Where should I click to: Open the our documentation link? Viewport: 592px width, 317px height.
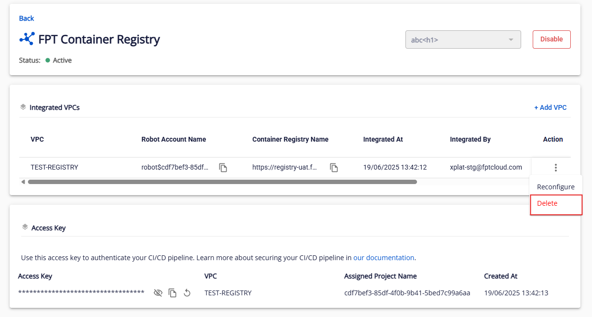coord(384,258)
